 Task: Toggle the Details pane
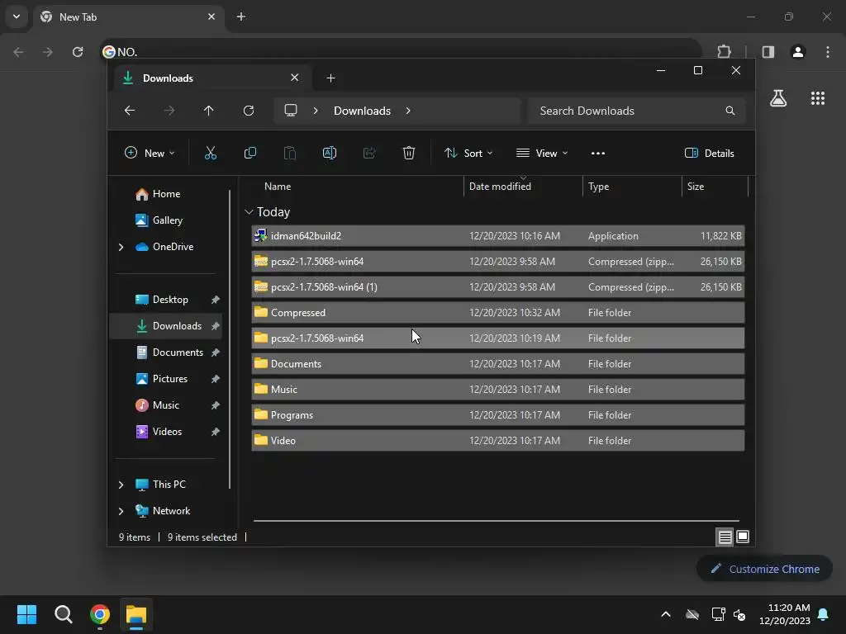click(x=709, y=153)
